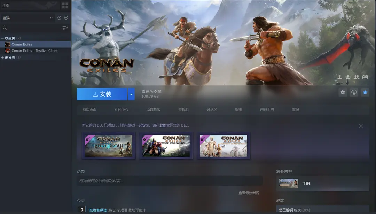Click the ready-to-play filter icon
Viewport: 376px width, 214px height.
pos(66,18)
